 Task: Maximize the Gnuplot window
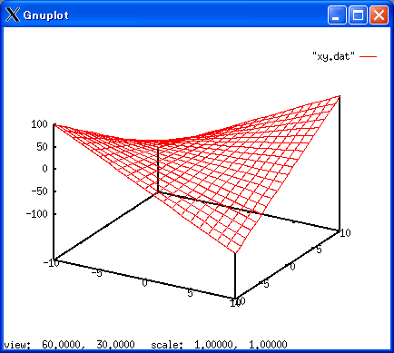click(358, 15)
